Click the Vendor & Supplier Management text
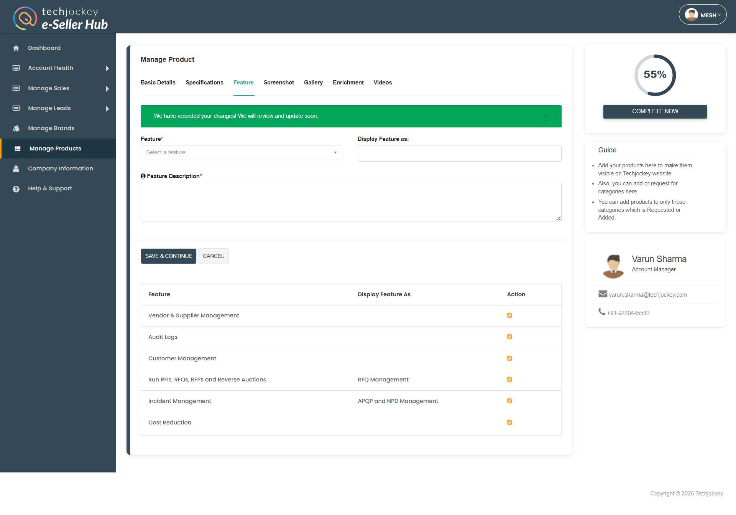The width and height of the screenshot is (736, 515). point(194,315)
